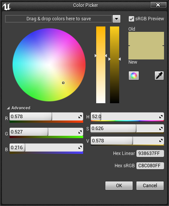Click the expand arrow in the H field
This screenshot has width=169, height=206.
[161, 117]
